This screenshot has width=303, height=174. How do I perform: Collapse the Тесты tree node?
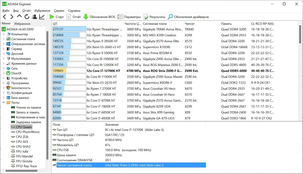pyautogui.click(x=4, y=103)
